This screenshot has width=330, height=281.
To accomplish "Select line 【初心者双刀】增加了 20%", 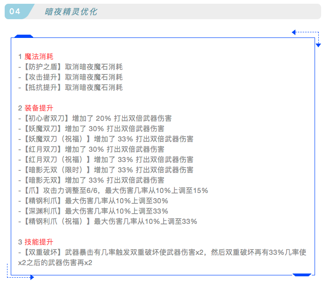I will pyautogui.click(x=95, y=118).
